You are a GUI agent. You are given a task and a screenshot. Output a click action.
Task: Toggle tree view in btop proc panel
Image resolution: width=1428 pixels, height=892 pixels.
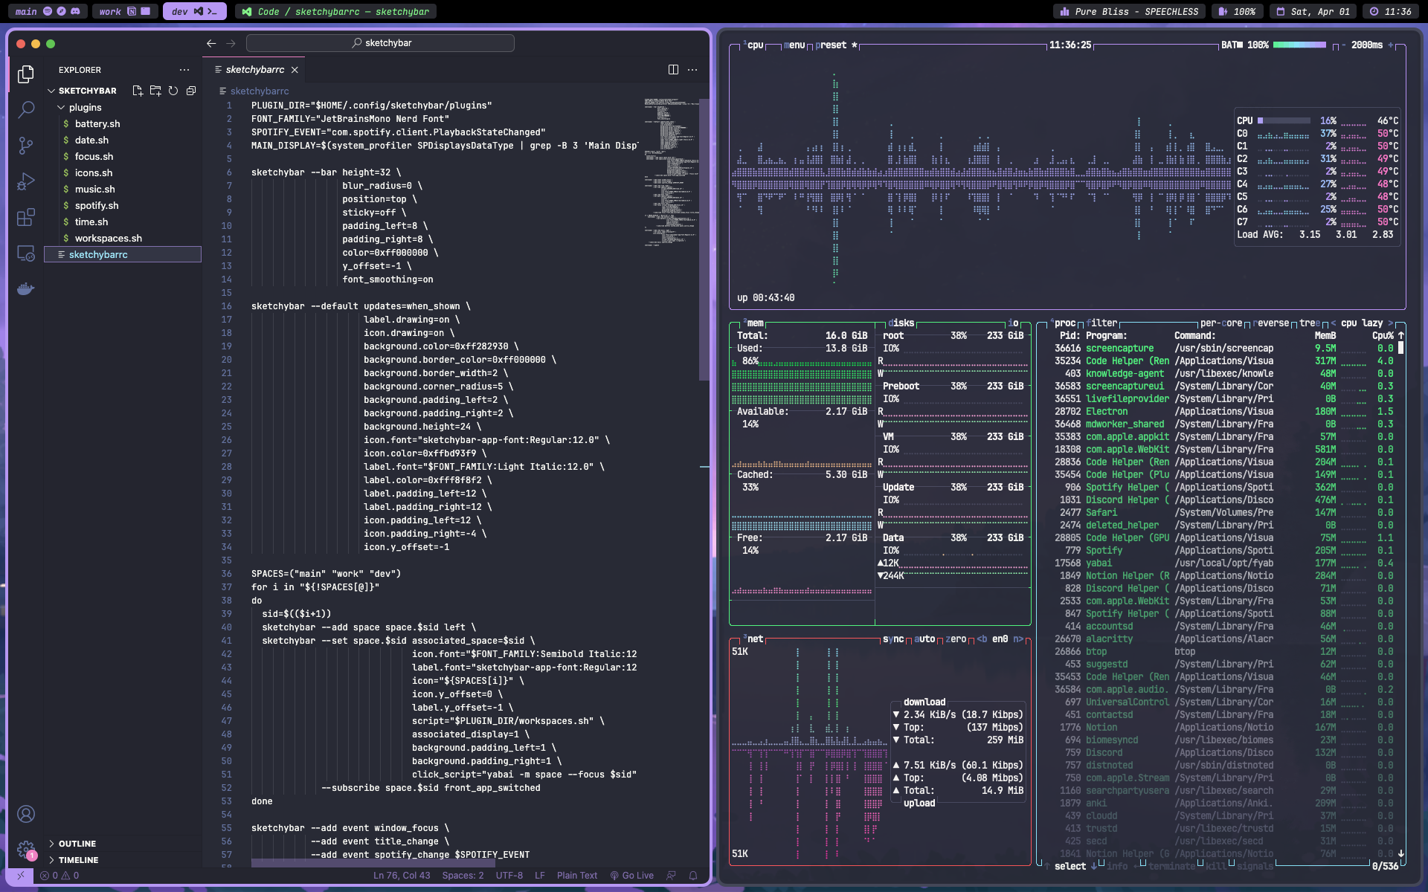click(1310, 323)
